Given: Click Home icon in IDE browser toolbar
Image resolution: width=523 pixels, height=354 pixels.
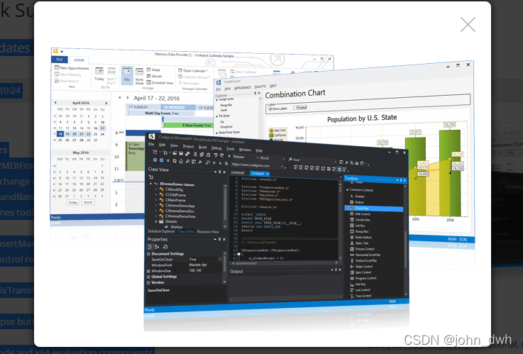Looking at the screenshot, I should pos(181,161).
